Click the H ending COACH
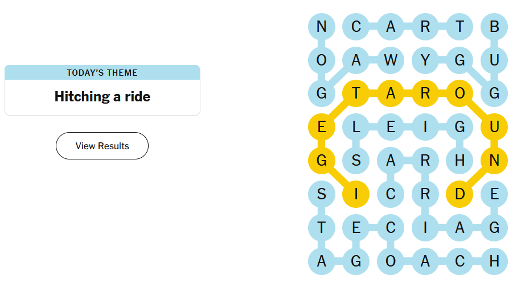This screenshot has width=517, height=291. pyautogui.click(x=494, y=261)
